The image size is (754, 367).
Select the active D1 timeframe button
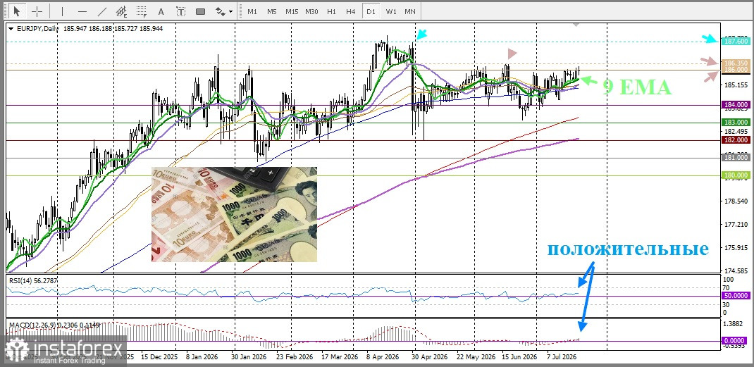tap(371, 11)
